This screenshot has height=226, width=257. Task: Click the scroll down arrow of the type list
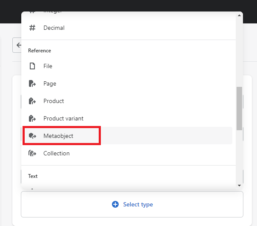(x=239, y=186)
